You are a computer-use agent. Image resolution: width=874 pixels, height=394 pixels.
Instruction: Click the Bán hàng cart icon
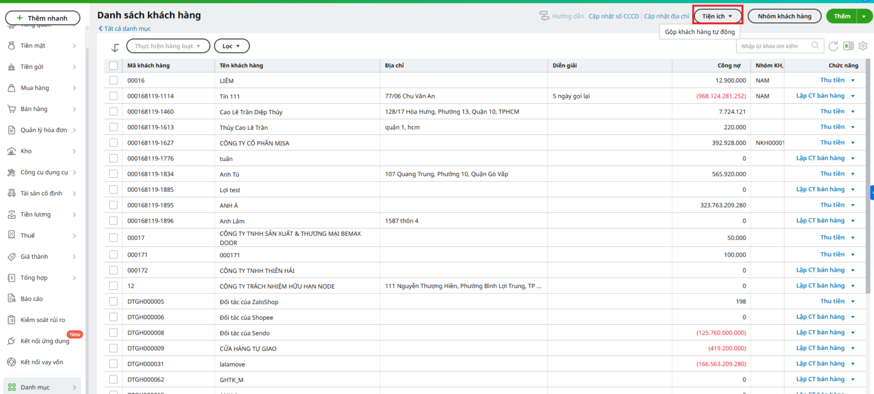click(x=11, y=109)
